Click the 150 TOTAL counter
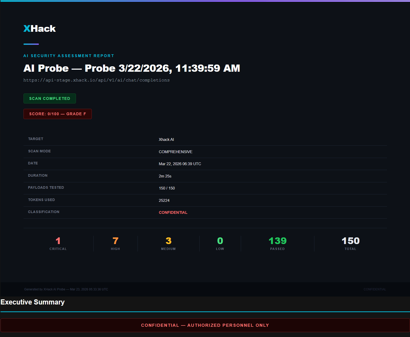410x337 pixels. point(350,244)
